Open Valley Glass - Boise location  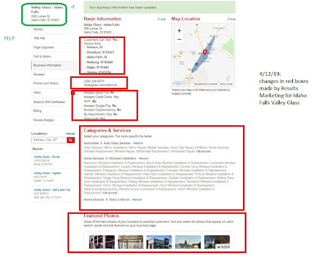47,157
